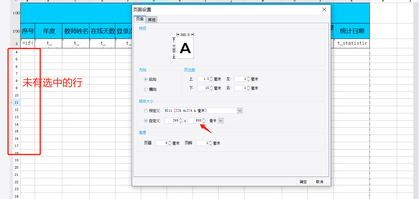
Task: Open the 9X11 predefined paper size dropdown
Action: pyautogui.click(x=240, y=111)
